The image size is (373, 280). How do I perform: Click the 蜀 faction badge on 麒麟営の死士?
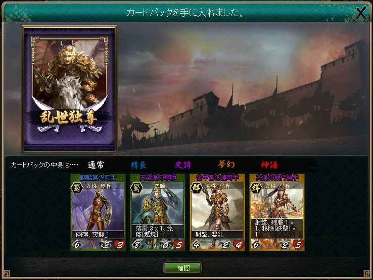[x=77, y=188]
